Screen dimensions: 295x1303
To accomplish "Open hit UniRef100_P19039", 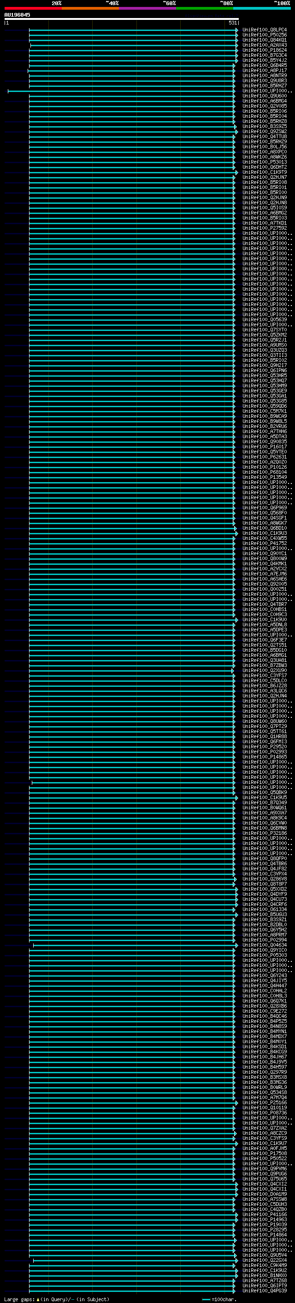I will point(265,1224).
